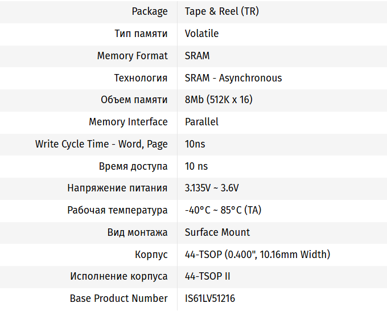Click the 'Напряжение питания' label

117,188
